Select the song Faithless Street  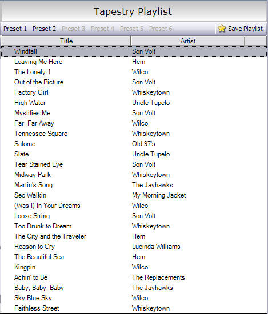point(37,308)
